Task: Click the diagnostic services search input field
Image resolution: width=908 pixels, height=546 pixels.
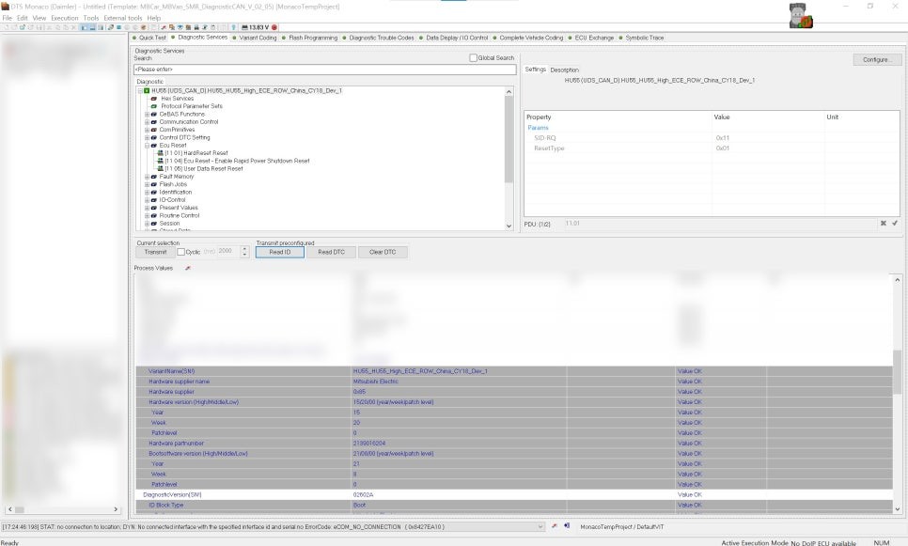Action: tap(324, 70)
